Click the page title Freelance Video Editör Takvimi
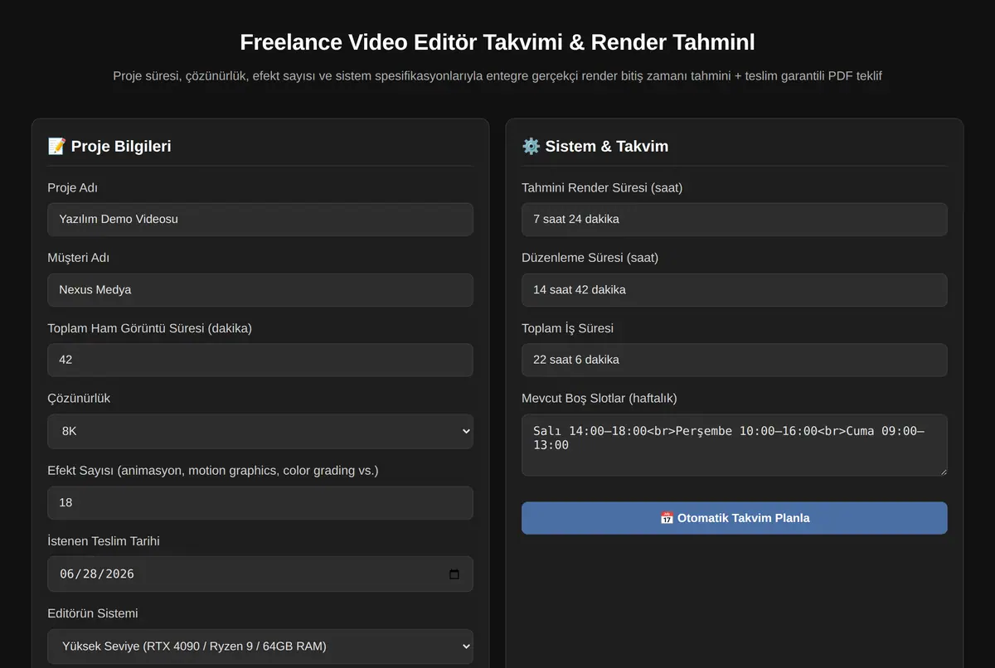 click(x=498, y=42)
